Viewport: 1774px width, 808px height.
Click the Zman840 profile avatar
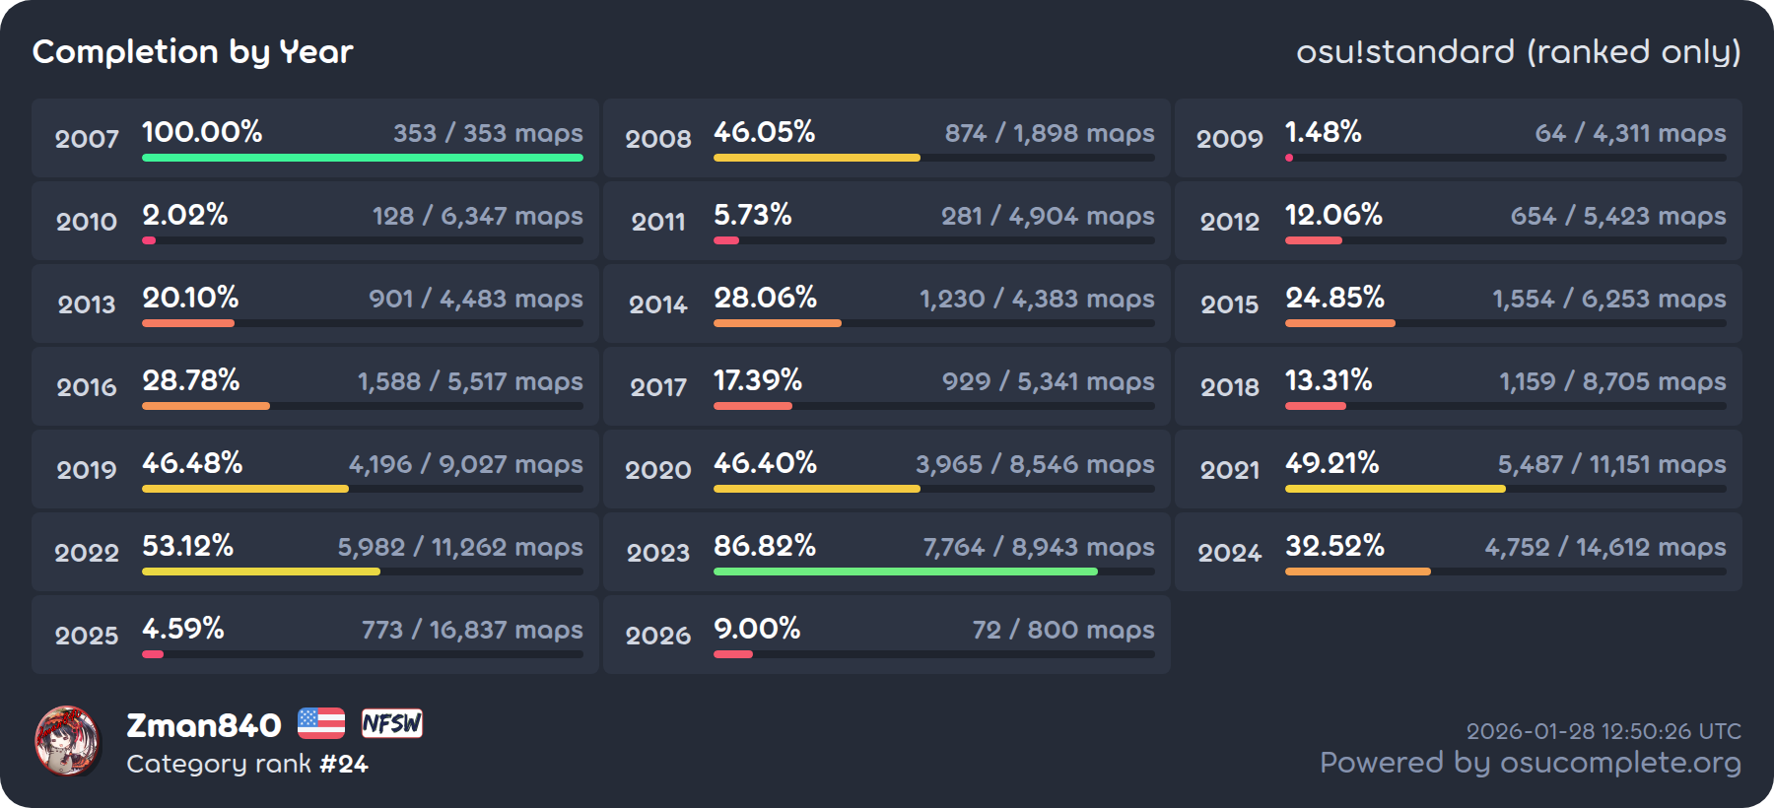tap(67, 740)
